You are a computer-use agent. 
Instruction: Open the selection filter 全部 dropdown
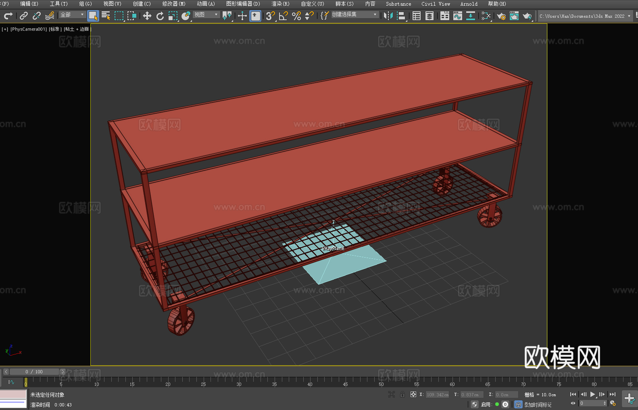(72, 15)
